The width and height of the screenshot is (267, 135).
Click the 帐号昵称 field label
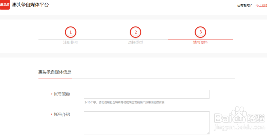[x=62, y=94]
